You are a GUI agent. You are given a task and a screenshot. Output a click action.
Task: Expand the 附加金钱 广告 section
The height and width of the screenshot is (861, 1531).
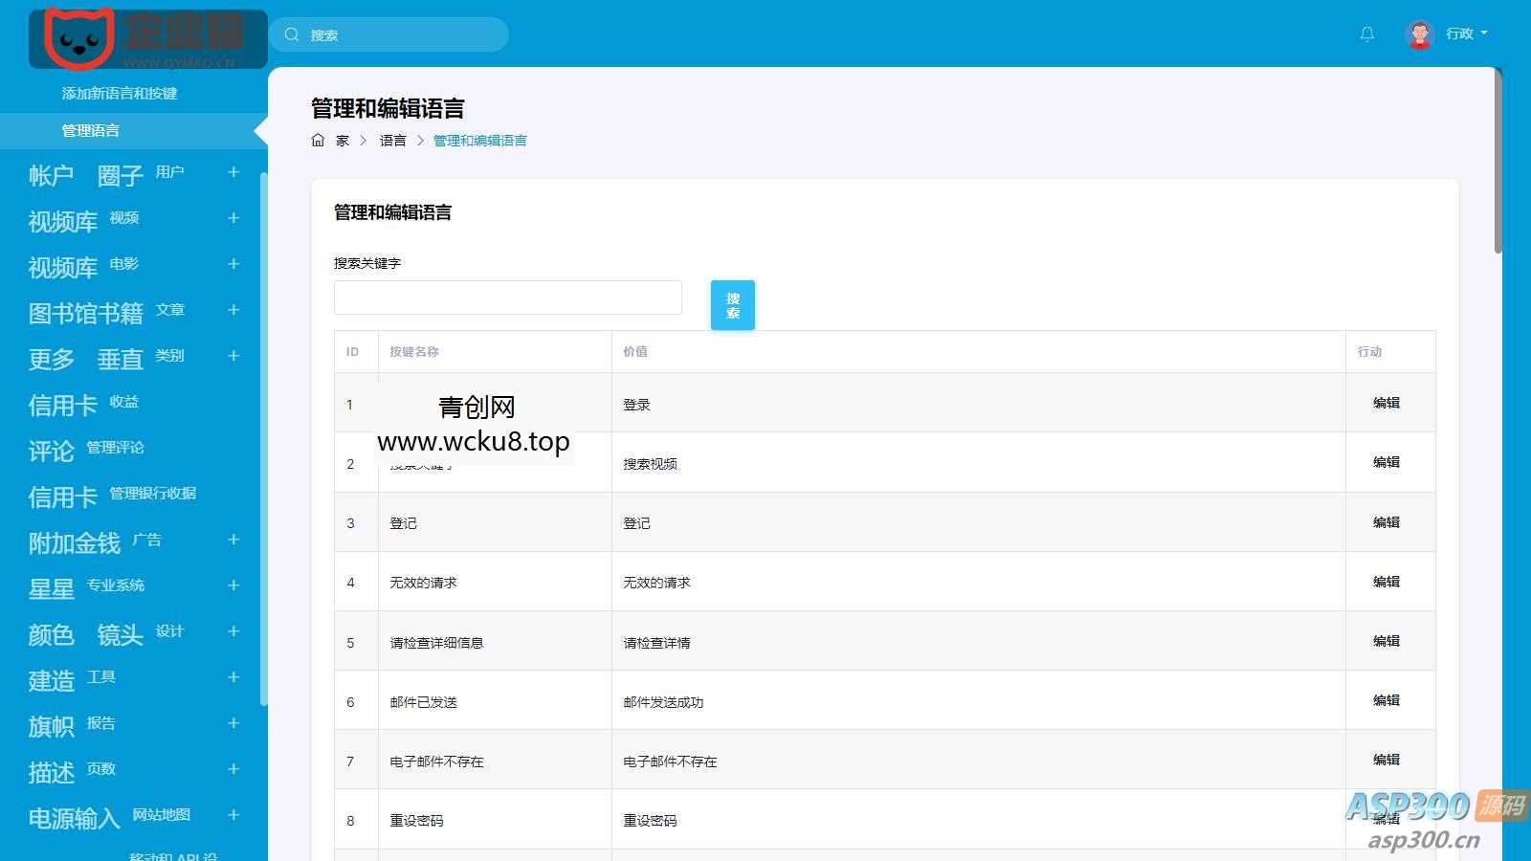(x=233, y=541)
